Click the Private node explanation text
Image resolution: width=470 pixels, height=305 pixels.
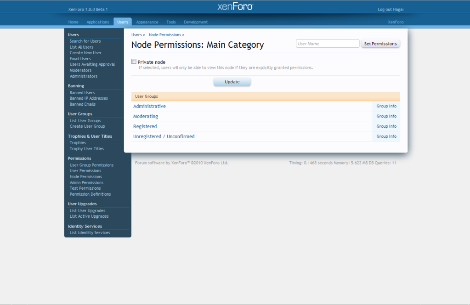tap(226, 68)
